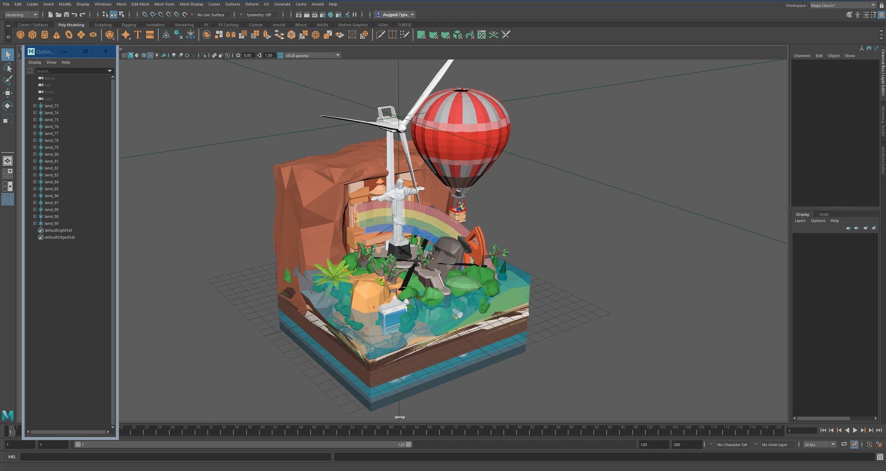Open the 24 fps frame rate dropdown

pyautogui.click(x=819, y=444)
